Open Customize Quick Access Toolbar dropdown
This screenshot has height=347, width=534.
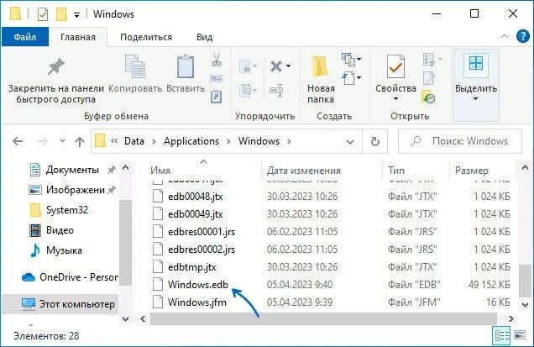pos(77,14)
